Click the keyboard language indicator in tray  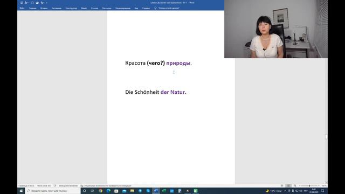tap(306, 191)
